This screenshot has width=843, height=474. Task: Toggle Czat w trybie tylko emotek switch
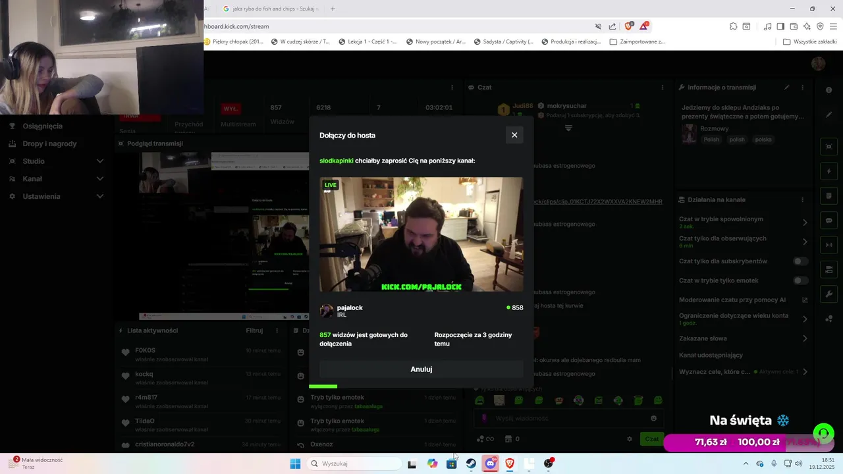[x=800, y=280]
